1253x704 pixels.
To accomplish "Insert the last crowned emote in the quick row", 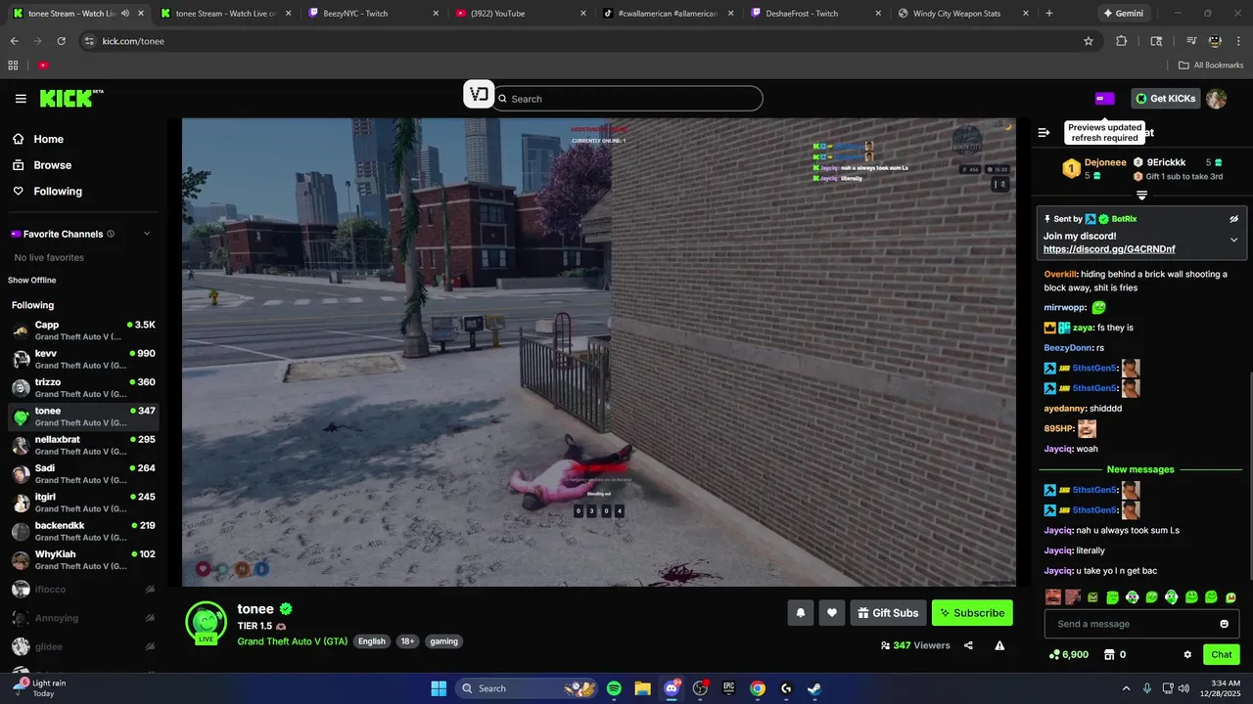I will (1230, 596).
